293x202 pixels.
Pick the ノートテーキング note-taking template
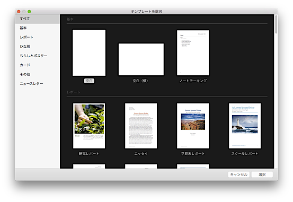tap(193, 52)
